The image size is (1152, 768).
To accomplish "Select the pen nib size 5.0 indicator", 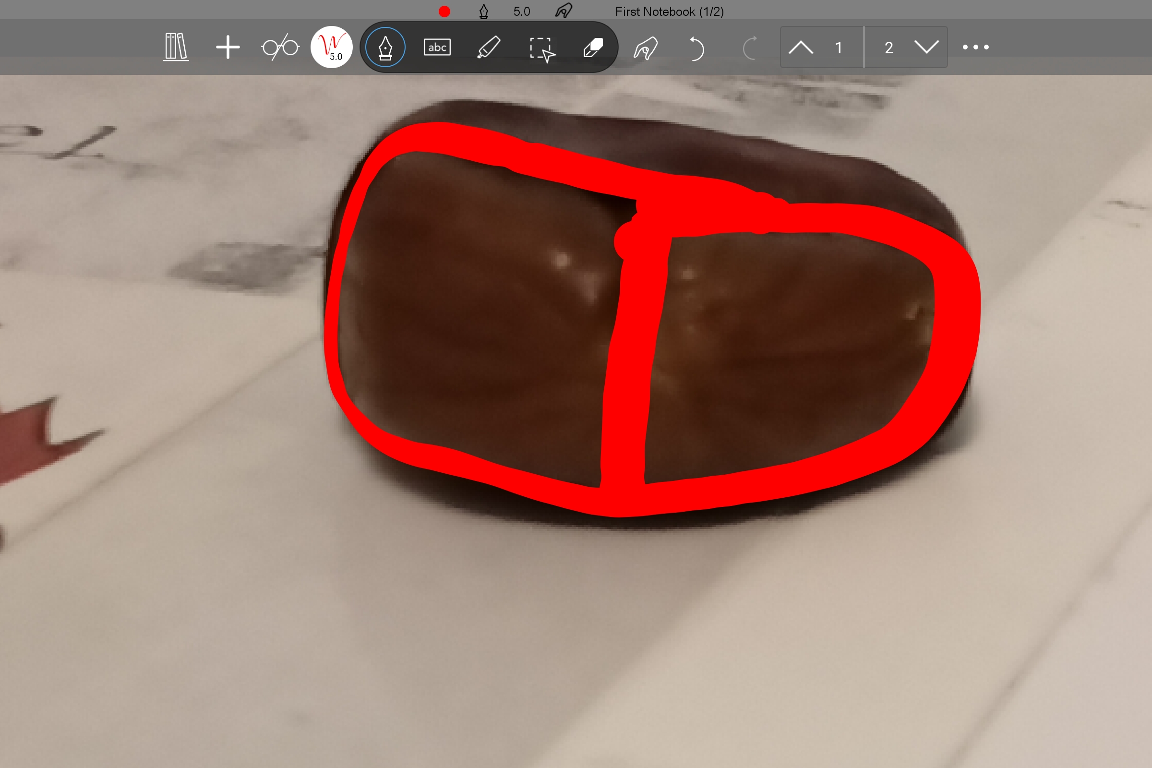I will pyautogui.click(x=522, y=11).
